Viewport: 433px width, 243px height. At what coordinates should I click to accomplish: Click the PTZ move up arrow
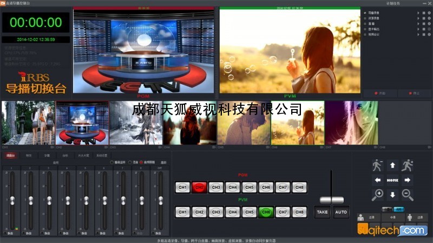pos(392,166)
